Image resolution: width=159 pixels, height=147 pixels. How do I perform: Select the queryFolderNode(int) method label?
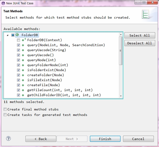[x=48, y=65]
